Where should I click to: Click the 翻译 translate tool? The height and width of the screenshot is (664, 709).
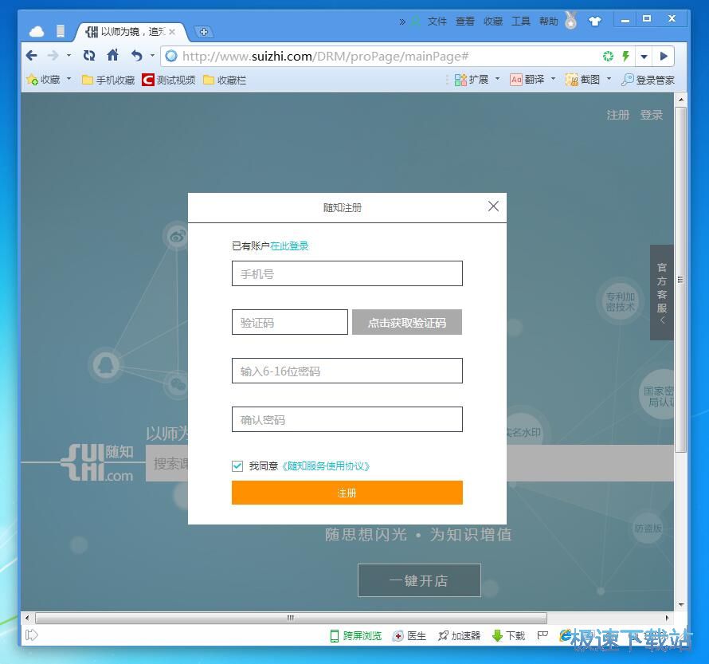point(527,80)
